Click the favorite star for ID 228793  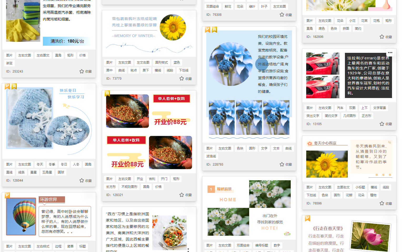(x=282, y=164)
